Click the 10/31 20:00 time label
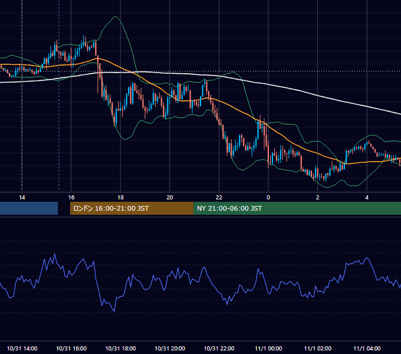The height and width of the screenshot is (354, 401). 170,348
